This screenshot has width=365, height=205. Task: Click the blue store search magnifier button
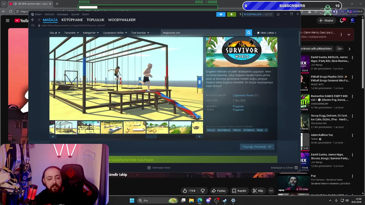[x=249, y=33]
